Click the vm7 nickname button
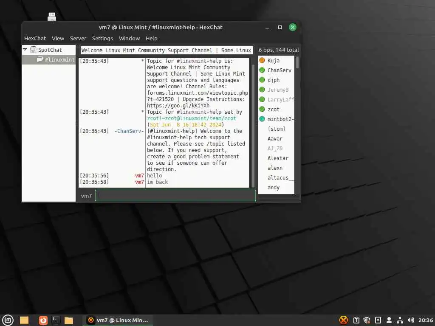This screenshot has height=326, width=435. pos(86,196)
